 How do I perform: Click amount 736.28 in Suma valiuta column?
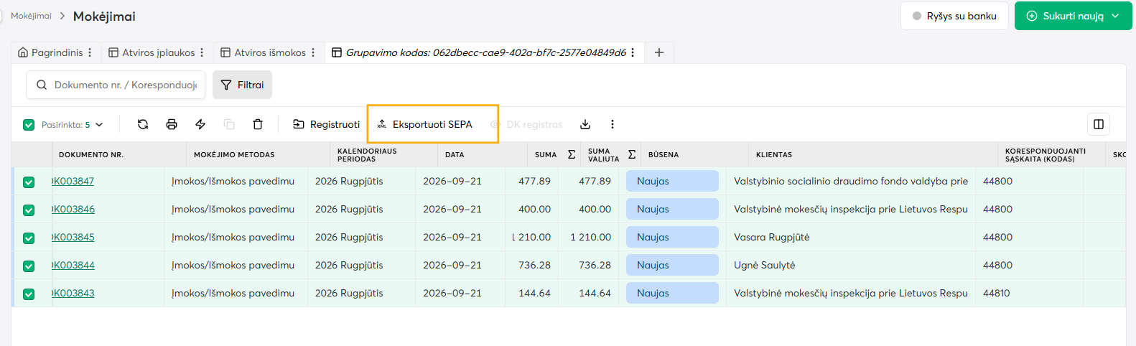coord(595,265)
